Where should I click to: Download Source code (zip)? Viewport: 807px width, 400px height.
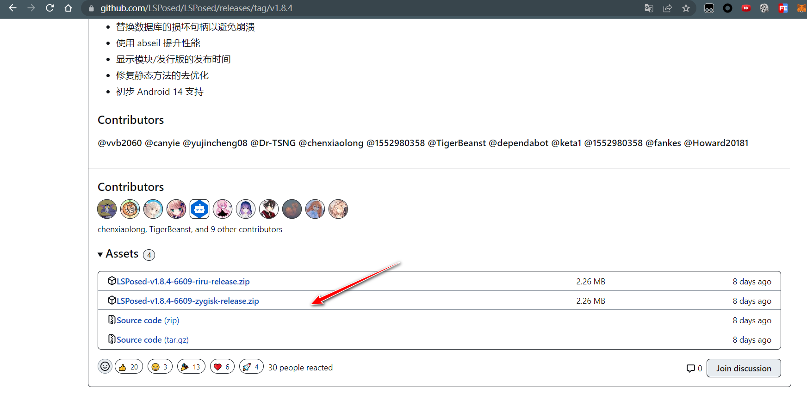pos(148,320)
